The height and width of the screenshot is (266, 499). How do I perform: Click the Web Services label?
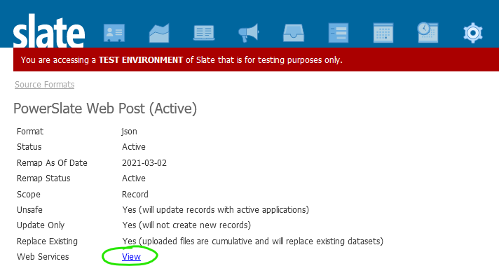43,256
